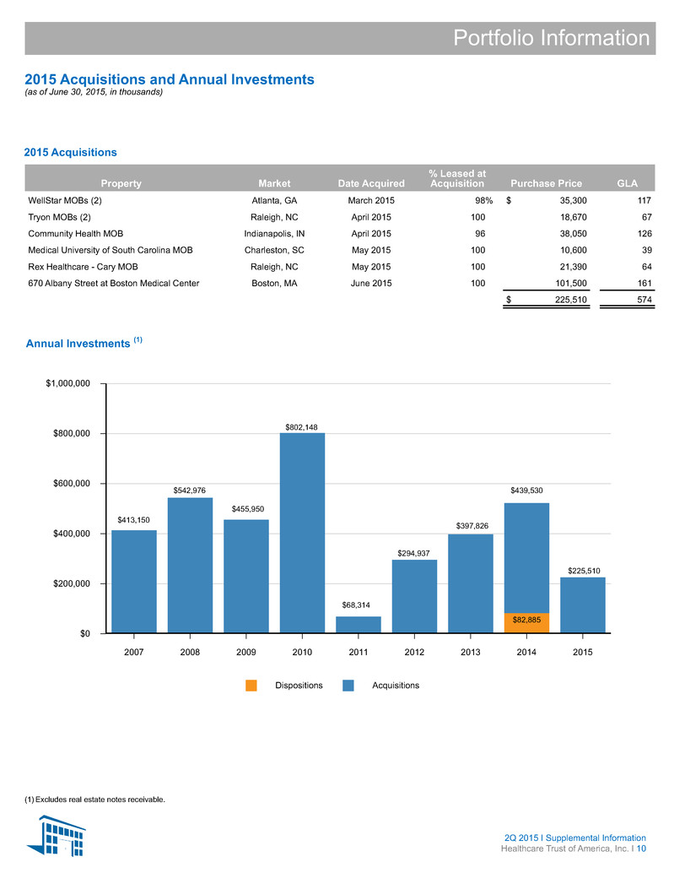
Task: Click the 'Purchase Price' column header
Action: [546, 183]
